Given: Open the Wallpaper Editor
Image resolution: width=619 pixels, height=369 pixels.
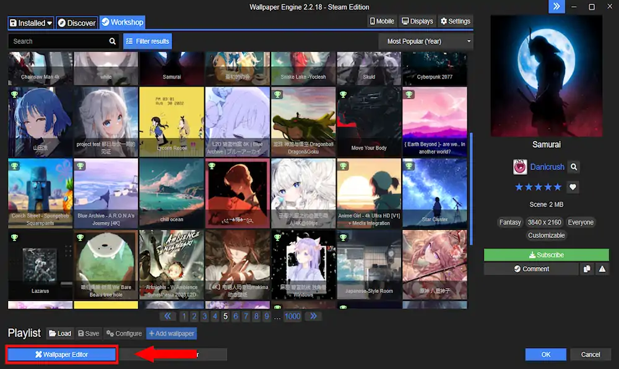Looking at the screenshot, I should tap(61, 354).
